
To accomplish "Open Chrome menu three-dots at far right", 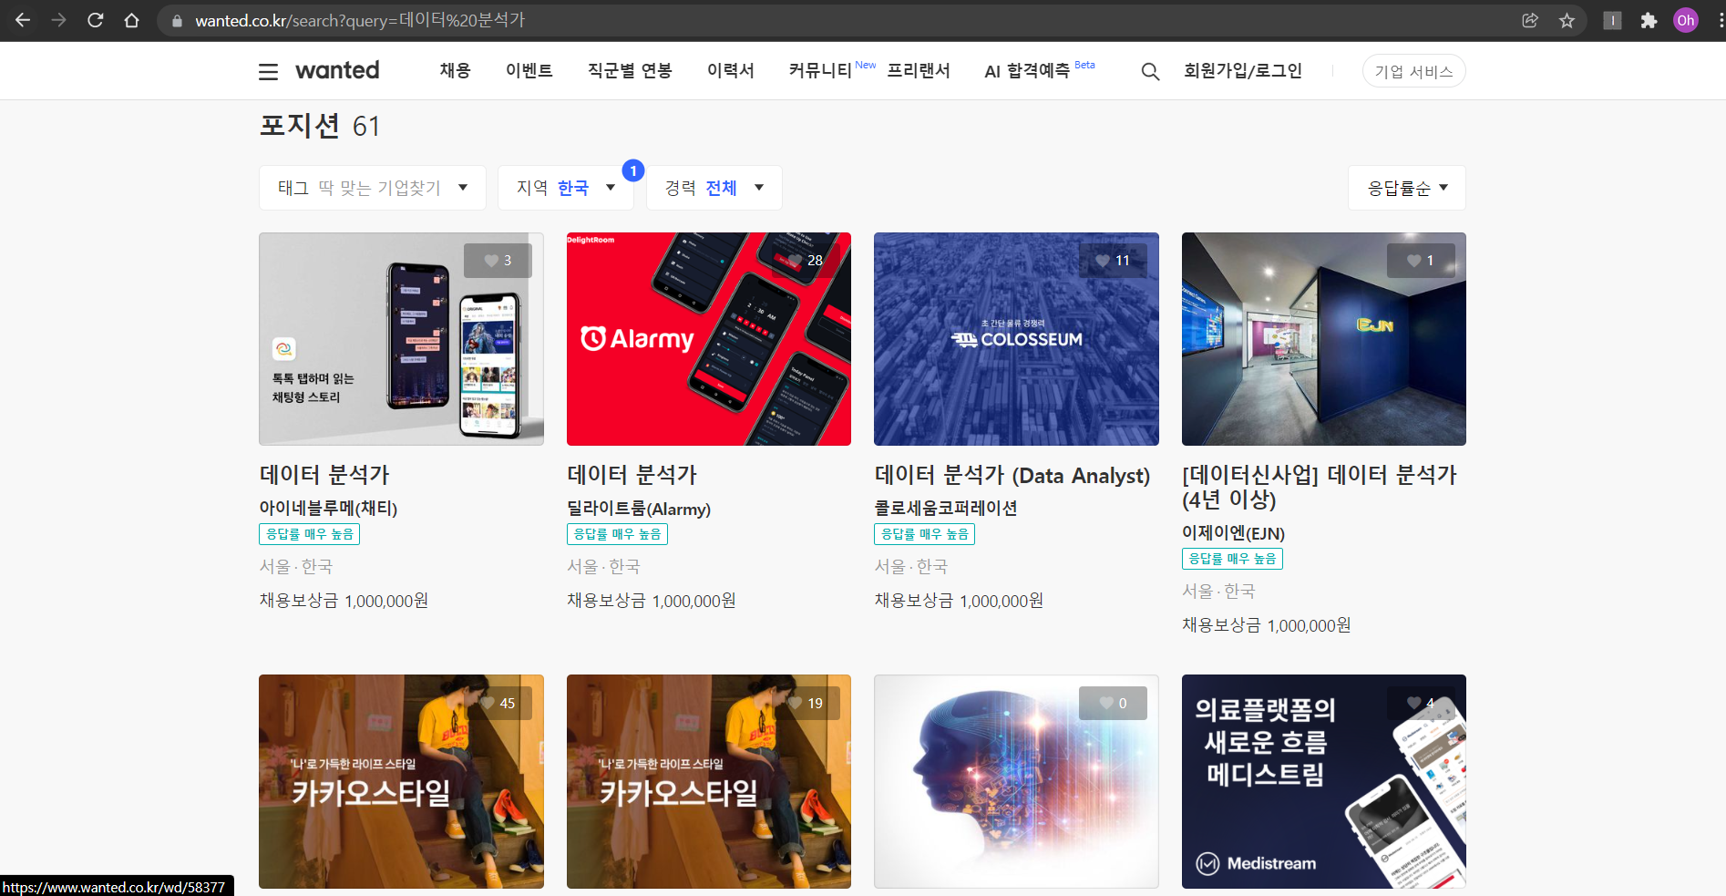I will (x=1720, y=20).
